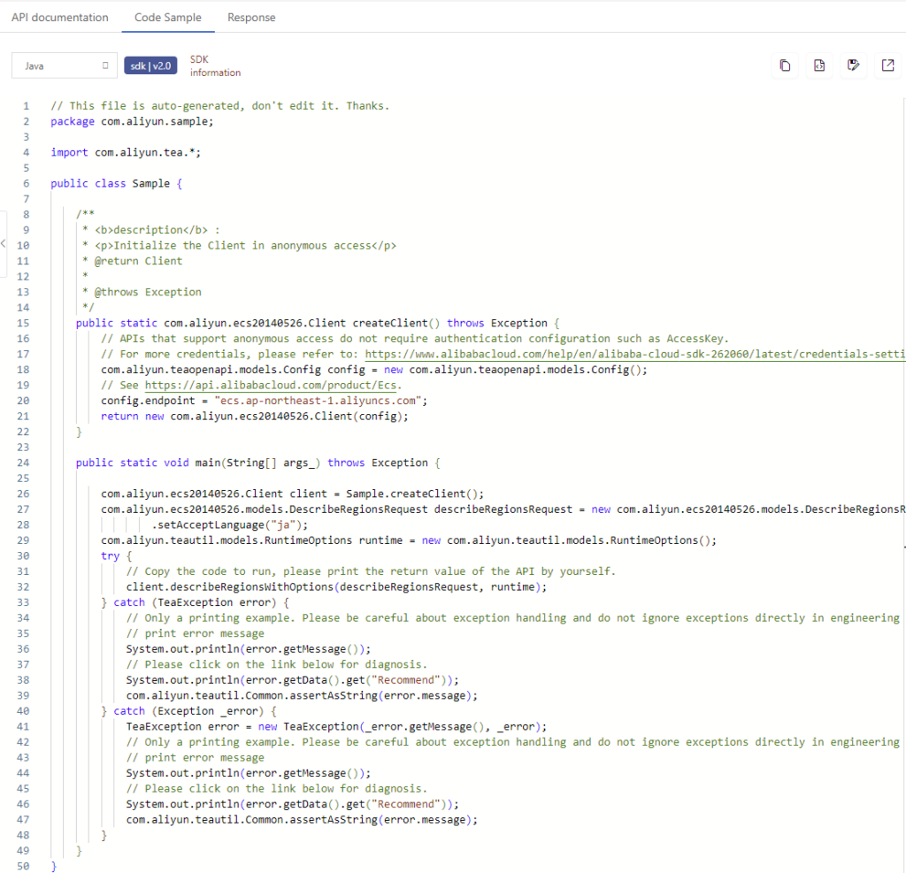Click line number 15 in the gutter
The width and height of the screenshot is (906, 873).
coord(23,324)
